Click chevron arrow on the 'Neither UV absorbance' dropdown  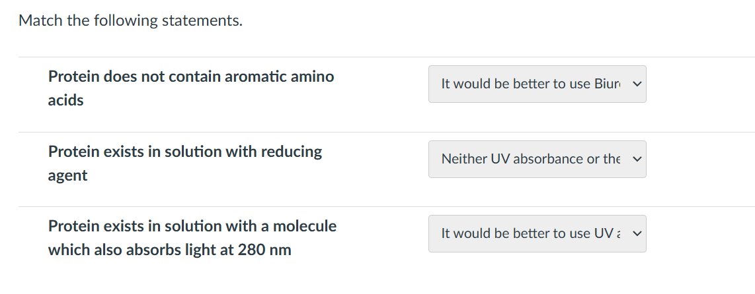click(637, 159)
